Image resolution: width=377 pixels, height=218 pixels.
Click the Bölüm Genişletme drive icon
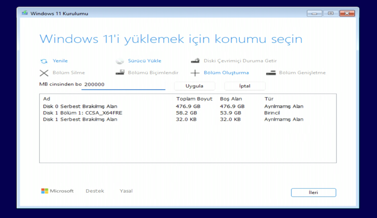(271, 72)
